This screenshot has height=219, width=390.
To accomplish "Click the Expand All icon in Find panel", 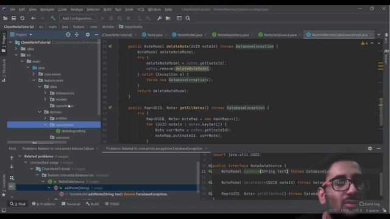I will 12,178.
